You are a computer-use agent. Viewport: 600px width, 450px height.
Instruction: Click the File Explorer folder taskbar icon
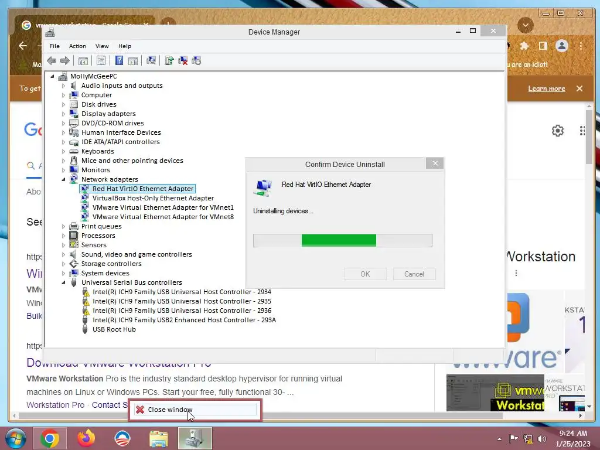159,438
